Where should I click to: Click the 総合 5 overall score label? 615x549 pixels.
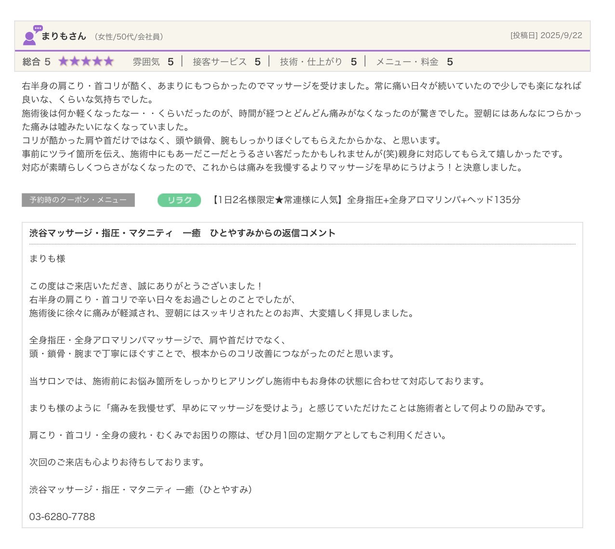click(36, 62)
